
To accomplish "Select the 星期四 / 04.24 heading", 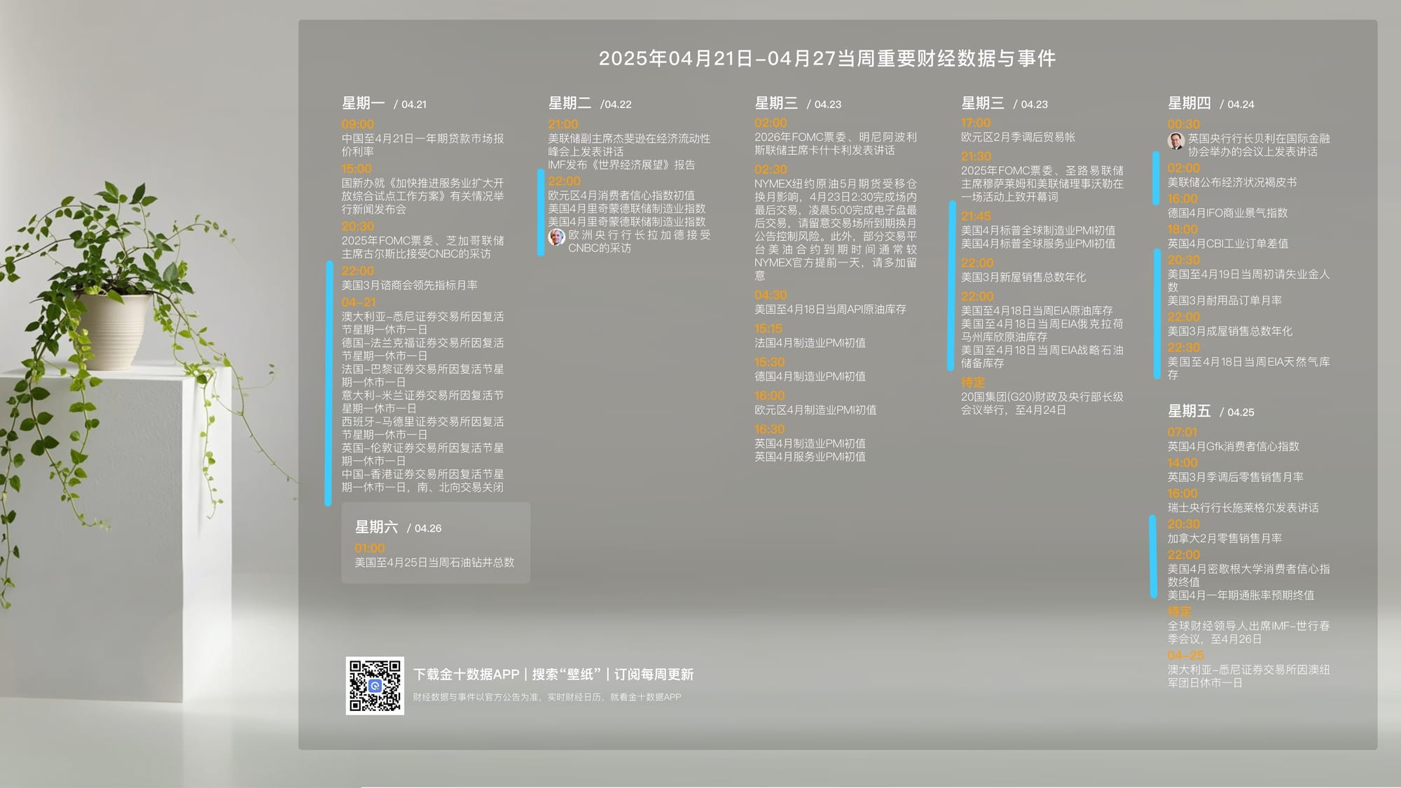I will 1210,104.
